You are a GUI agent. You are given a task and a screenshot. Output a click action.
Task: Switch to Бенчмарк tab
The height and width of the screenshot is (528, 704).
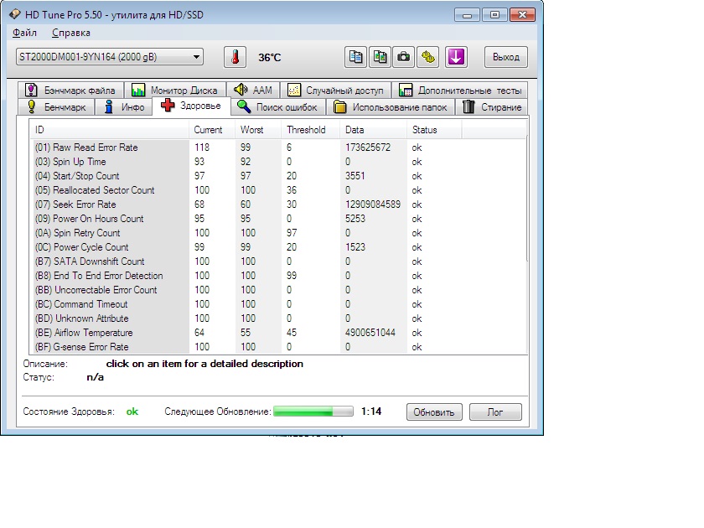57,107
